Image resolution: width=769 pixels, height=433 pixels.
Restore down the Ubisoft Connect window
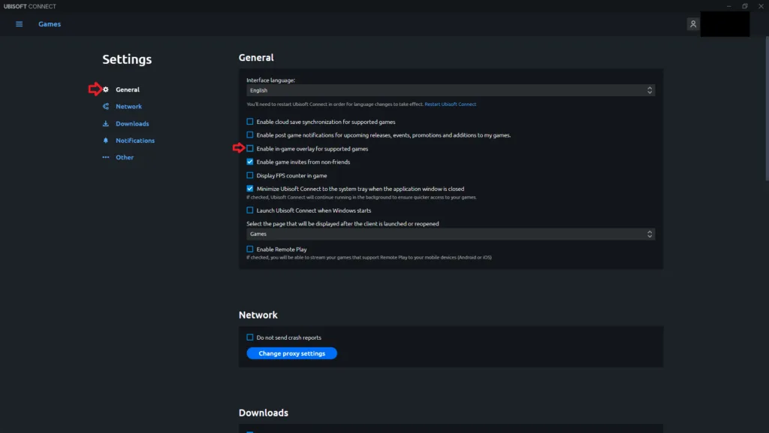pos(745,6)
